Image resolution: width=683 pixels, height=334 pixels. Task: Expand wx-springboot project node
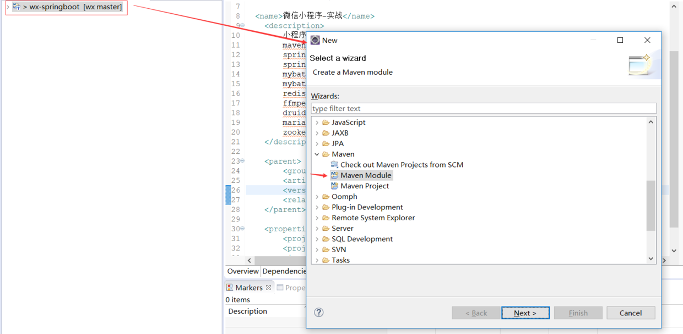point(8,7)
